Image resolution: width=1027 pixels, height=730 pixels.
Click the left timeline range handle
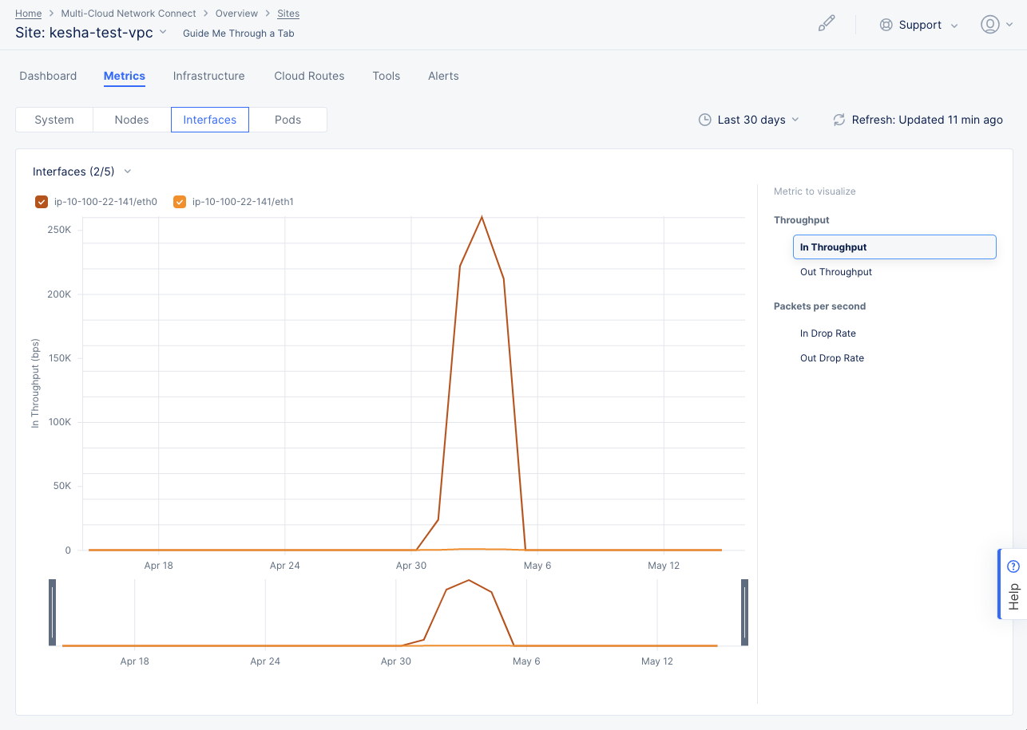coord(52,612)
